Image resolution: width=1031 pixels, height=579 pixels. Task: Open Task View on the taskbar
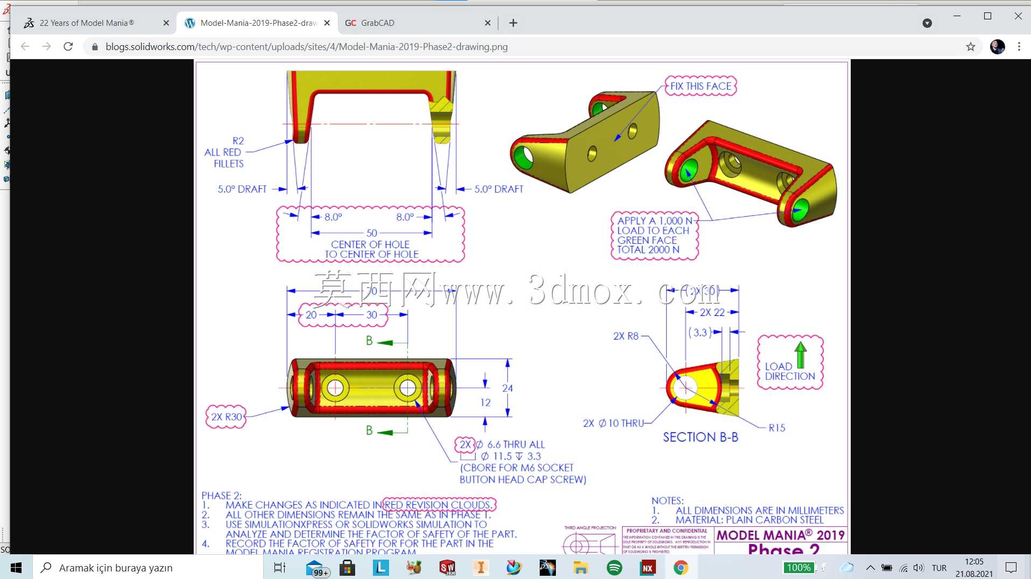point(280,568)
